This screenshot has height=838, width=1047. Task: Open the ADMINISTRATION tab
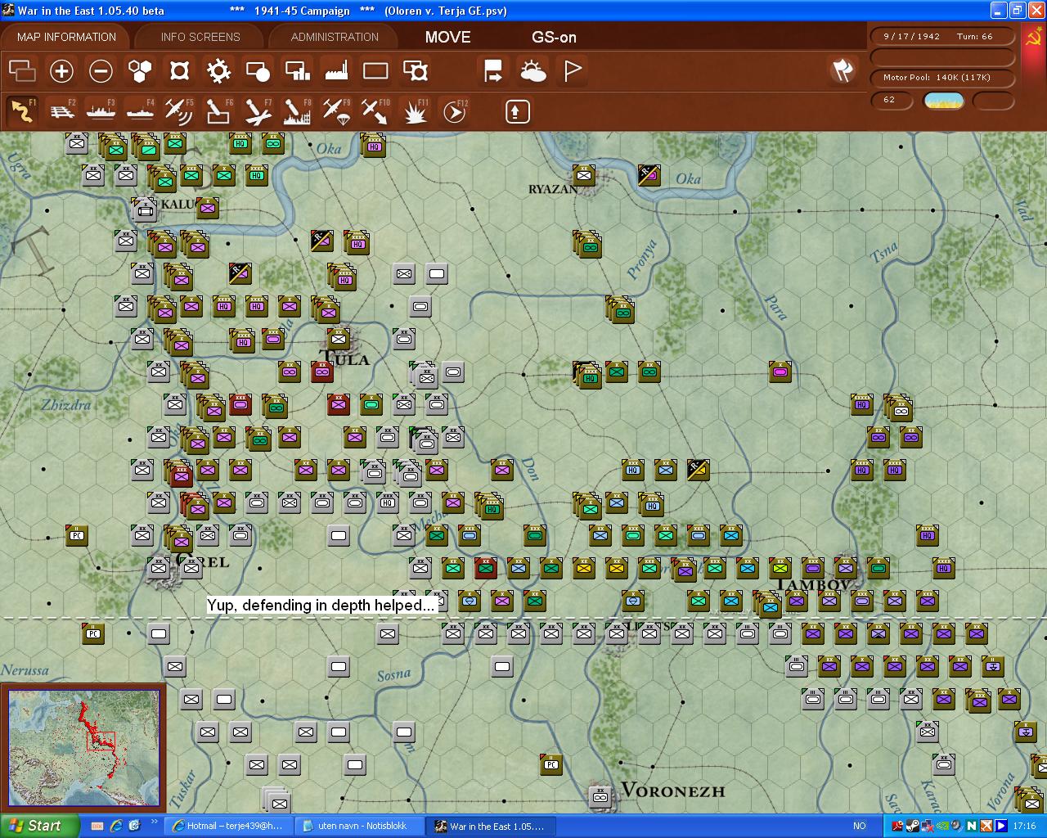[335, 37]
